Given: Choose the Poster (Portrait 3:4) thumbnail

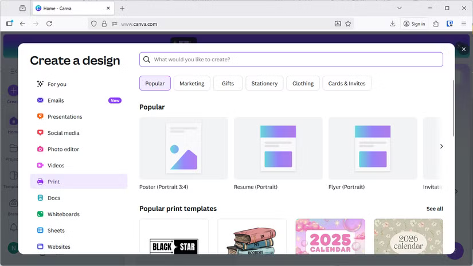Looking at the screenshot, I should pyautogui.click(x=183, y=148).
